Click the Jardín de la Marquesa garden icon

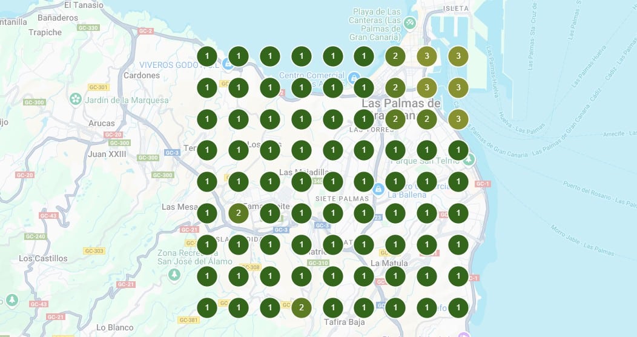[x=76, y=99]
